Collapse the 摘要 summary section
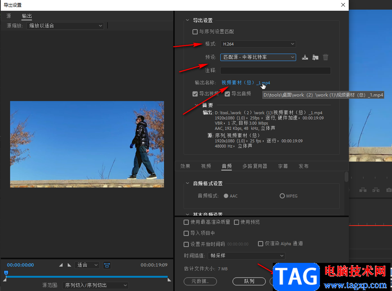Screen dimensions: 392x291 coord(197,105)
